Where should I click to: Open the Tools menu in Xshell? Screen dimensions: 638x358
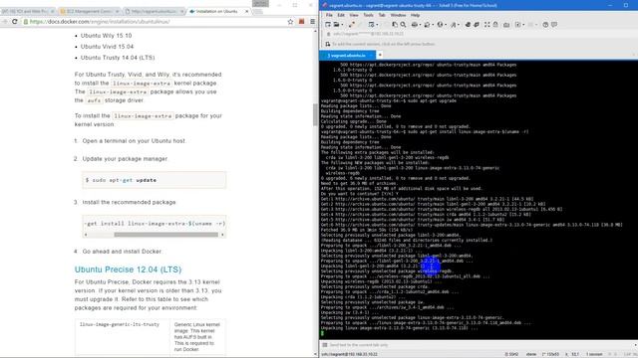point(368,15)
